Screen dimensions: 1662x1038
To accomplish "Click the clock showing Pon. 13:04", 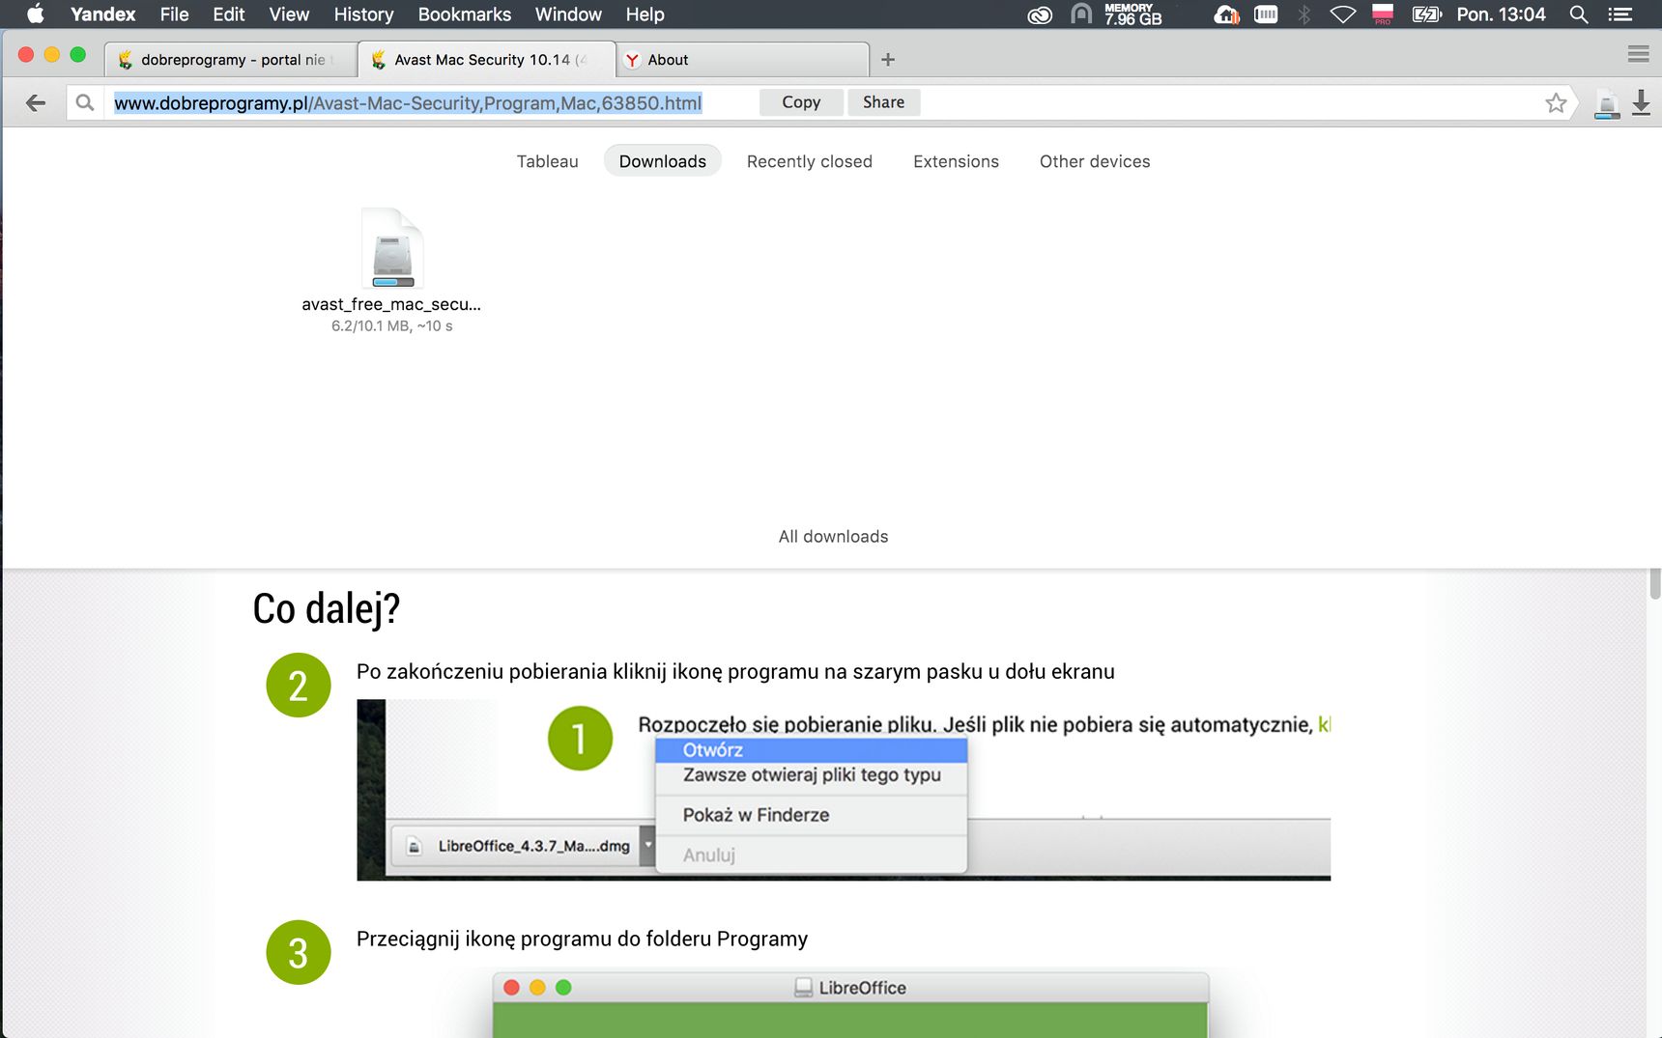I will [x=1502, y=14].
